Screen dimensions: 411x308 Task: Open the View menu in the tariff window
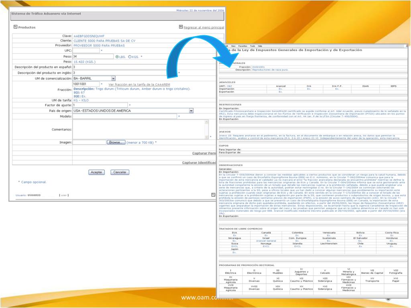click(x=233, y=46)
